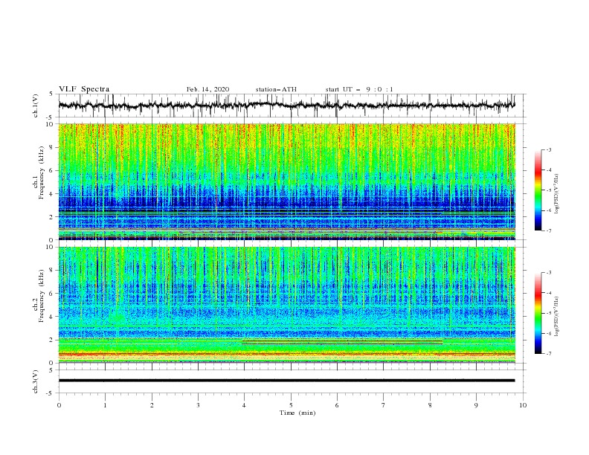
Task: Click time axis tick label "1"
Action: pyautogui.click(x=105, y=405)
